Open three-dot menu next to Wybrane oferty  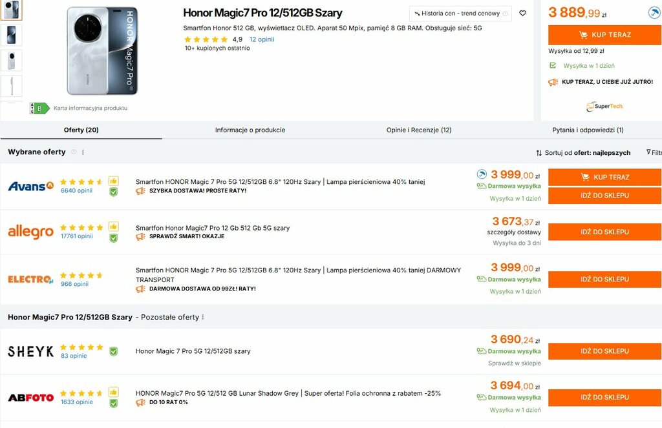[83, 152]
